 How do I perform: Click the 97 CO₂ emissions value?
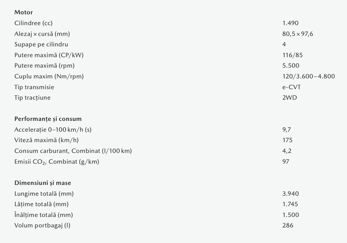point(286,162)
